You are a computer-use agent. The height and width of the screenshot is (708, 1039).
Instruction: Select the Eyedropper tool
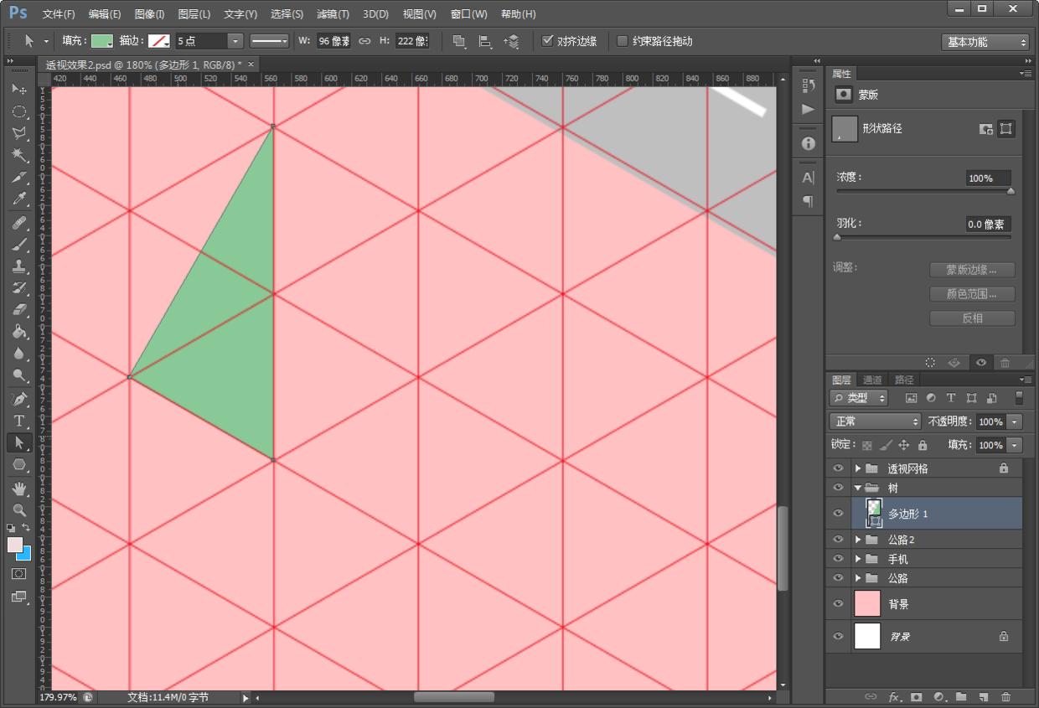(19, 199)
